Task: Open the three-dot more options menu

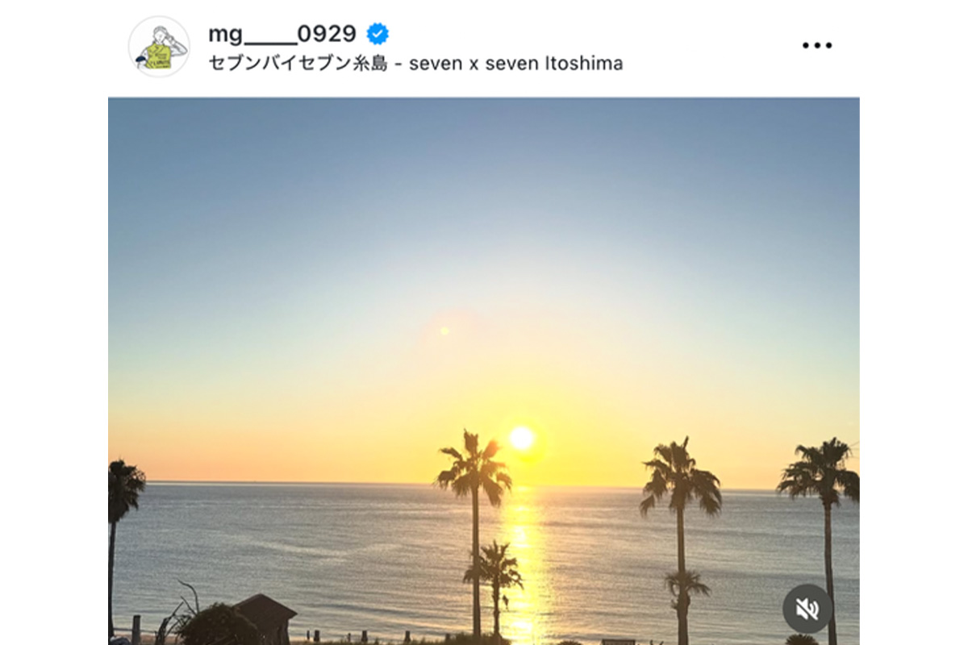Action: pos(816,45)
